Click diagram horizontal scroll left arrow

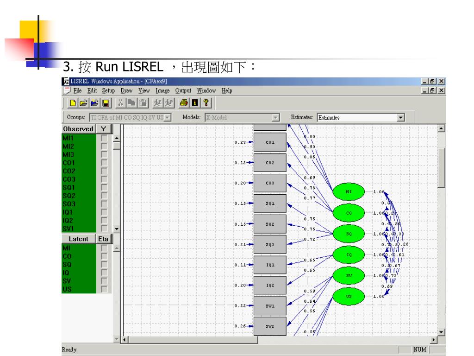[x=124, y=340]
